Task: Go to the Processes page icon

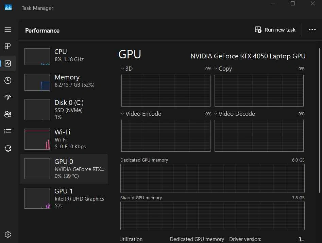Action: (8, 46)
